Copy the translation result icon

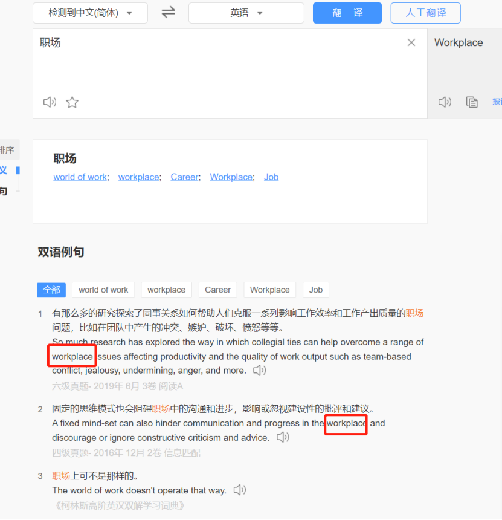[x=472, y=102]
